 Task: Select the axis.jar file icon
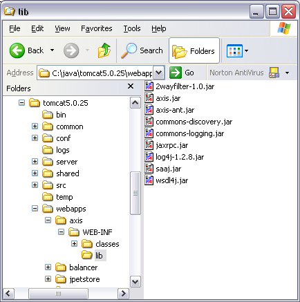[x=149, y=98]
